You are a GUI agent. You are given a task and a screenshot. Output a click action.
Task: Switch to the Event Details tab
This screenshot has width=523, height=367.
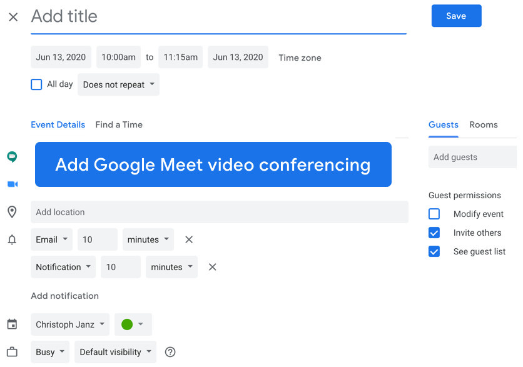(58, 124)
